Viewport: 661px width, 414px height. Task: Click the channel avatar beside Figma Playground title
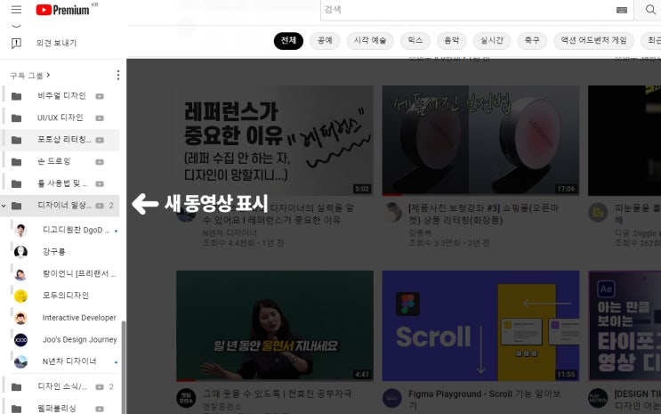392,398
